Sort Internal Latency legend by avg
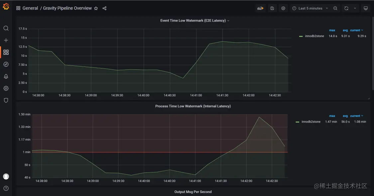 [345, 116]
